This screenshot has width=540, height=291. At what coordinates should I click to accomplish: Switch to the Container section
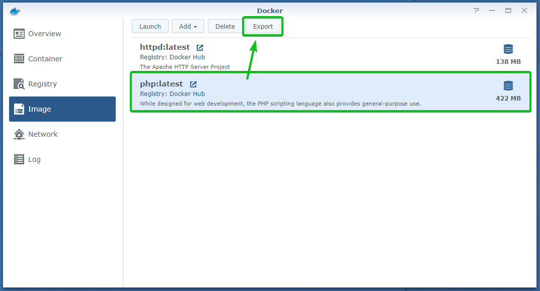click(62, 59)
